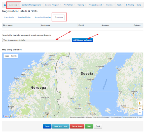
Task: Click Add this user as branch
Action: tap(82, 40)
